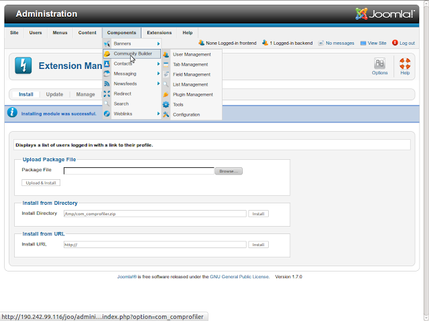Screen dimensions: 429x321
Task: Choose Field Management submenu entry
Action: coord(192,74)
